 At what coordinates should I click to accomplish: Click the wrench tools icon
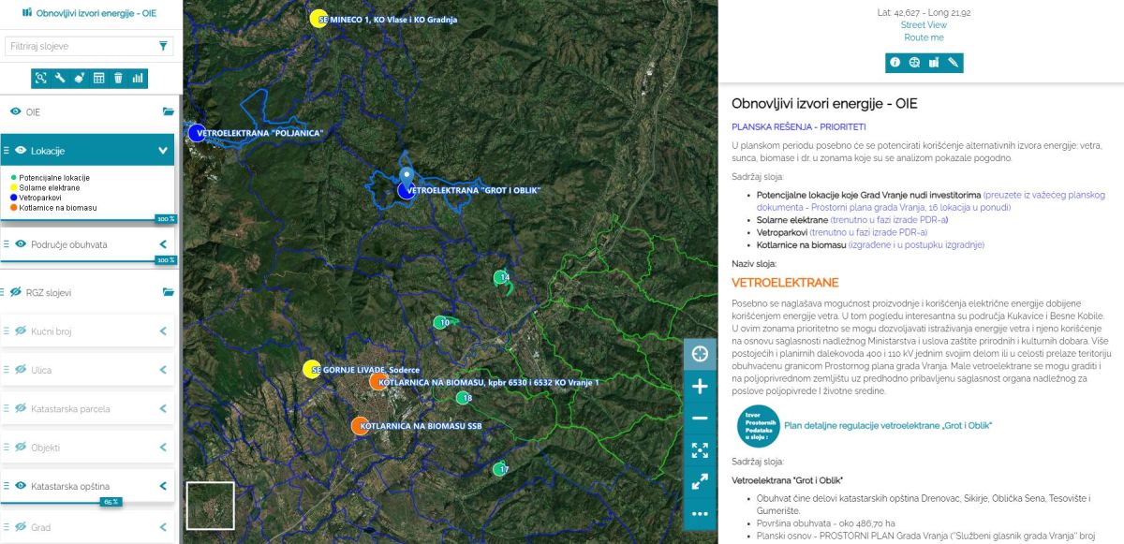point(60,78)
